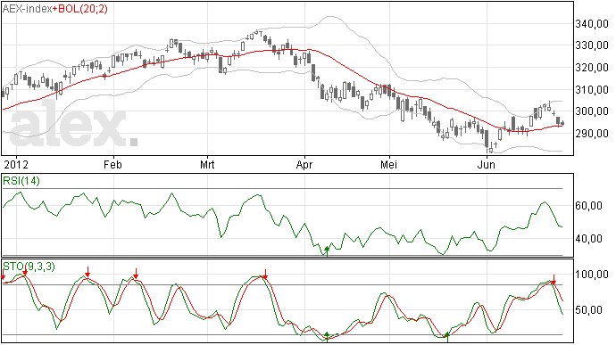Click the AEX-index chart title

click(x=27, y=9)
